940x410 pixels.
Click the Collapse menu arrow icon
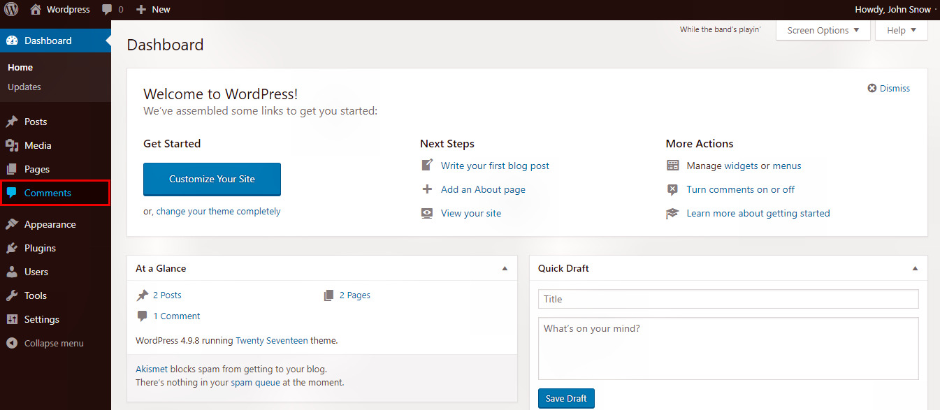click(x=12, y=343)
